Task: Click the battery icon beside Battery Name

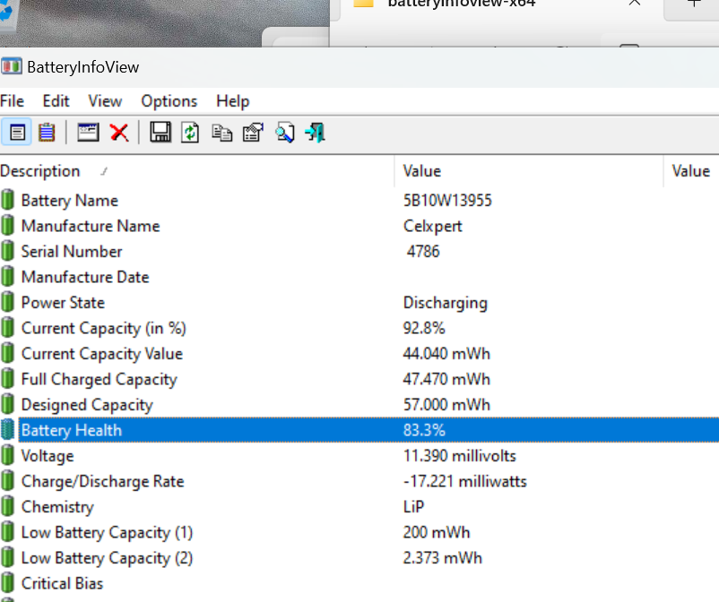Action: click(x=7, y=200)
